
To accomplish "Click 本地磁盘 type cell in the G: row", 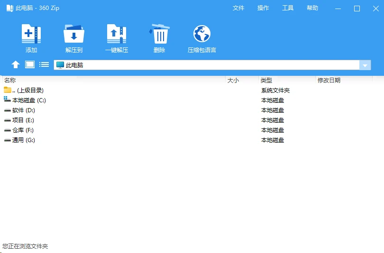I will tap(272, 140).
